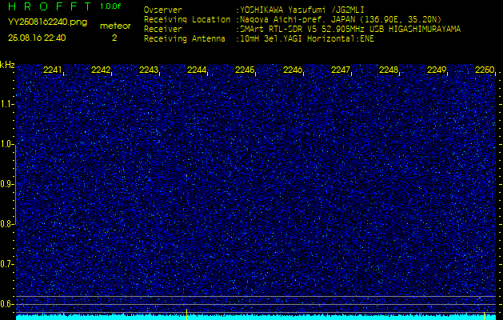Click frequency axis label 0.6
The width and height of the screenshot is (503, 320).
6,304
